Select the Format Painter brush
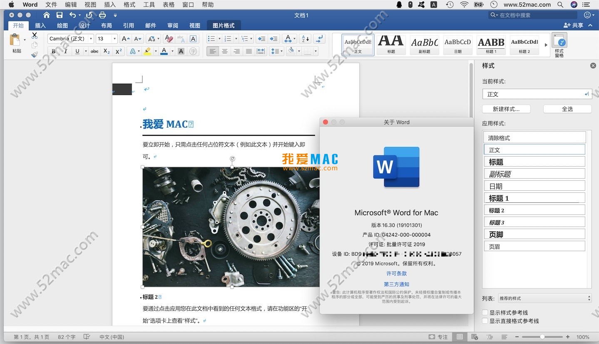599x344 pixels. point(35,55)
